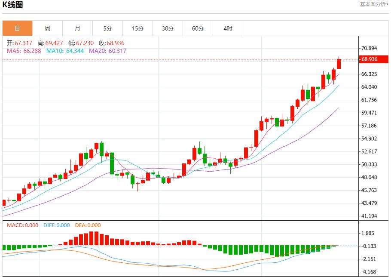Click the DEA value label
This screenshot has width=391, height=277.
click(88, 225)
